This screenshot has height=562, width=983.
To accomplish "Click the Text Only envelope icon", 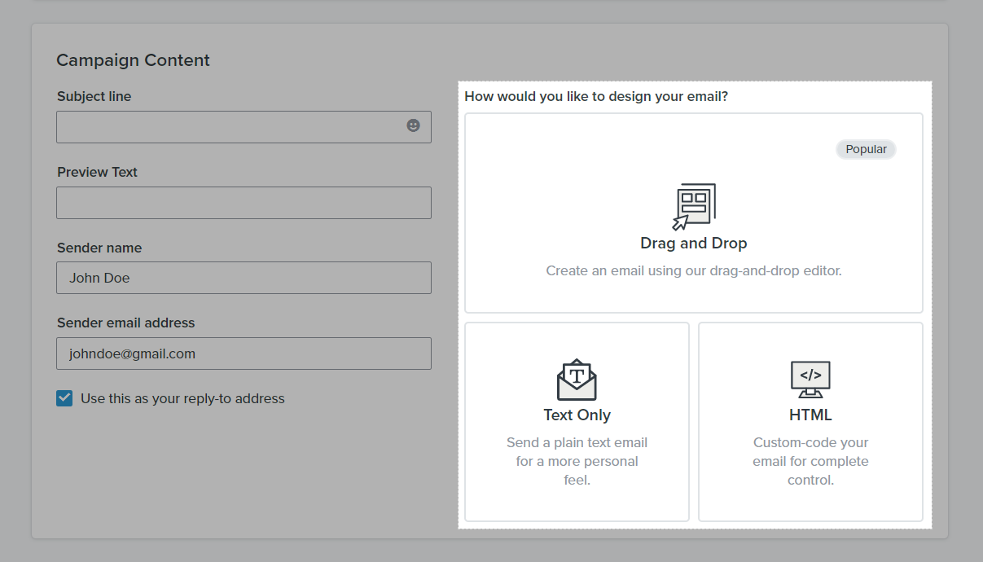I will click(x=577, y=380).
